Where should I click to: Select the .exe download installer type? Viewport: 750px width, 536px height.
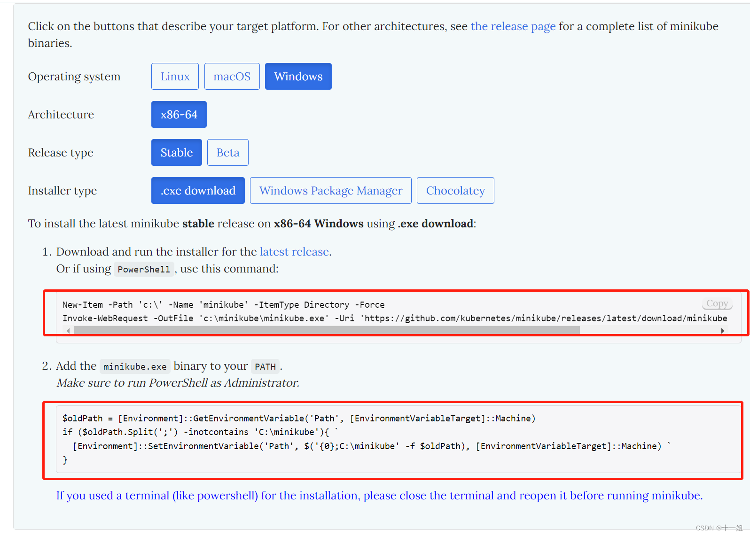point(198,190)
